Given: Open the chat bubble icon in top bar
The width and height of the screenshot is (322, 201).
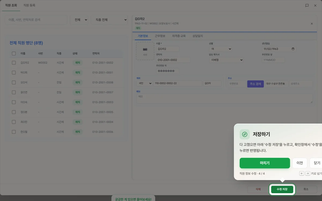Looking at the screenshot, I should [307, 5].
